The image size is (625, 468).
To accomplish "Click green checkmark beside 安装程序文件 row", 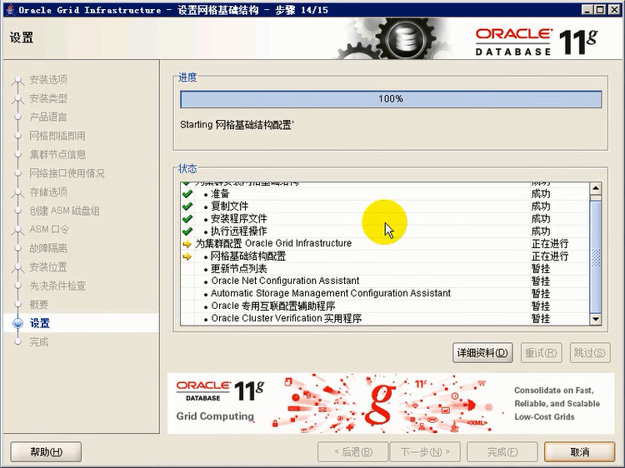I will tap(187, 219).
